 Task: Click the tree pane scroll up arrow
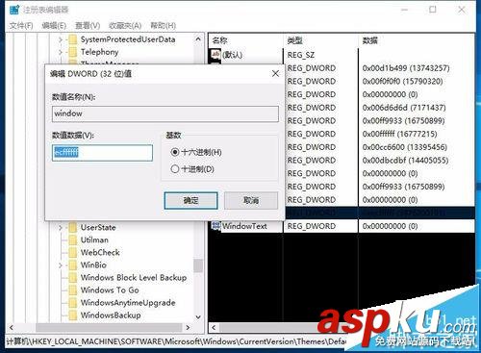[198, 39]
